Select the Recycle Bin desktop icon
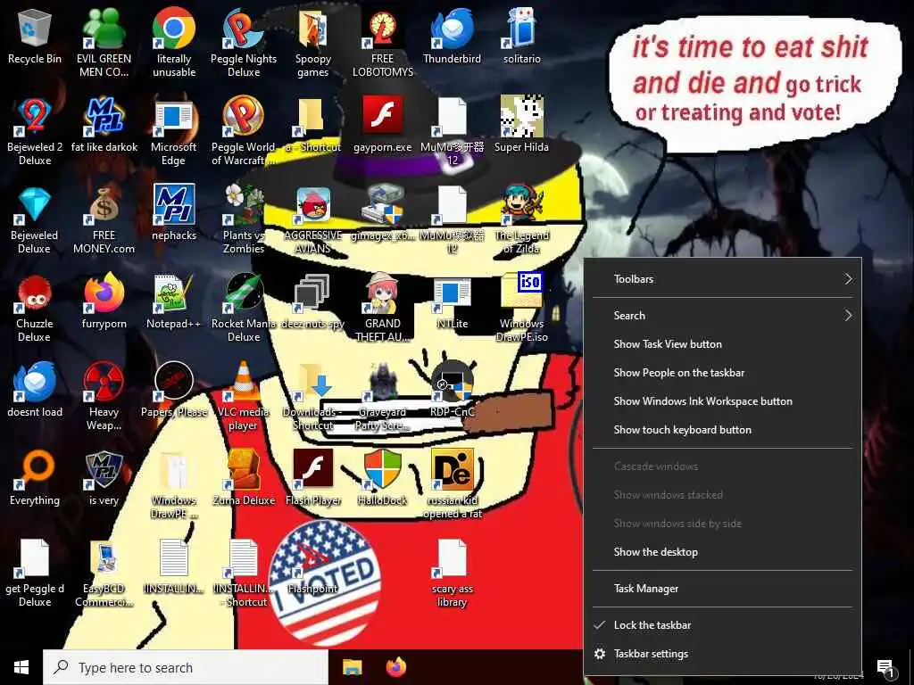 [x=35, y=29]
